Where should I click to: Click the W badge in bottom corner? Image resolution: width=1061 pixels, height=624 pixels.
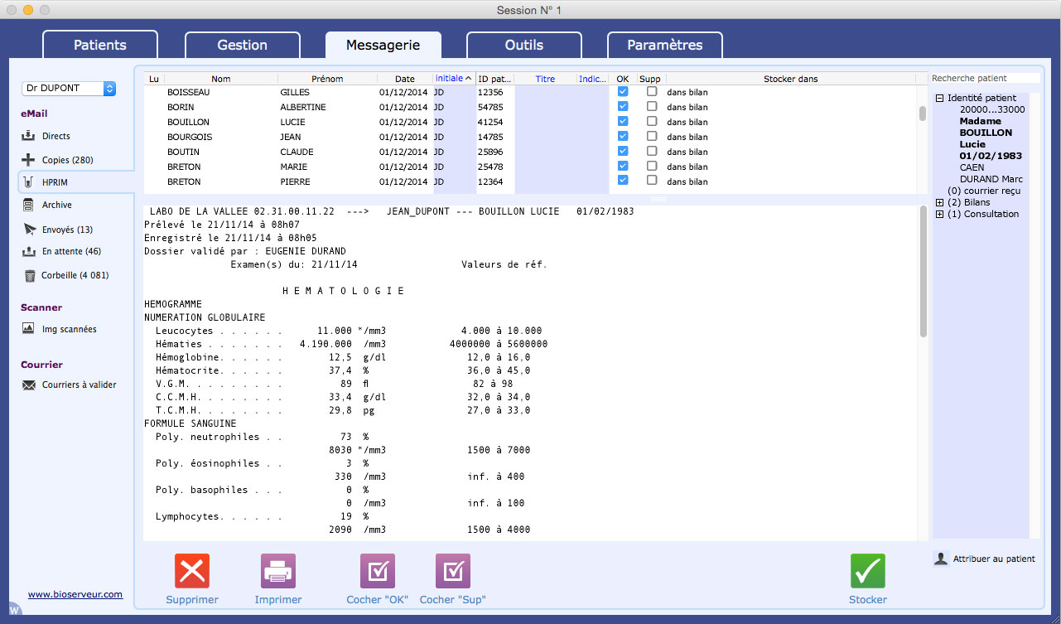13,610
